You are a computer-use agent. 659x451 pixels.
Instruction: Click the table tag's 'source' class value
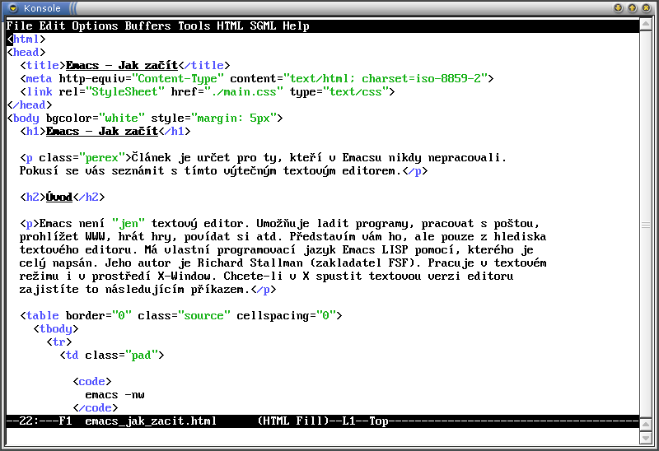(203, 315)
